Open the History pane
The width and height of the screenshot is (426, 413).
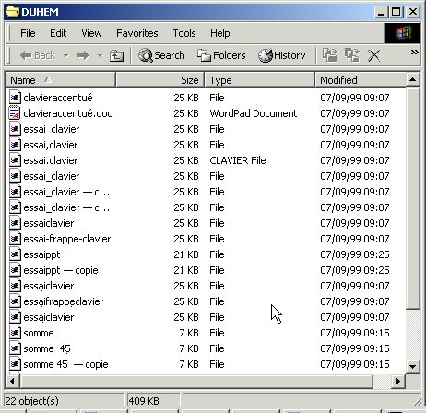pyautogui.click(x=282, y=55)
